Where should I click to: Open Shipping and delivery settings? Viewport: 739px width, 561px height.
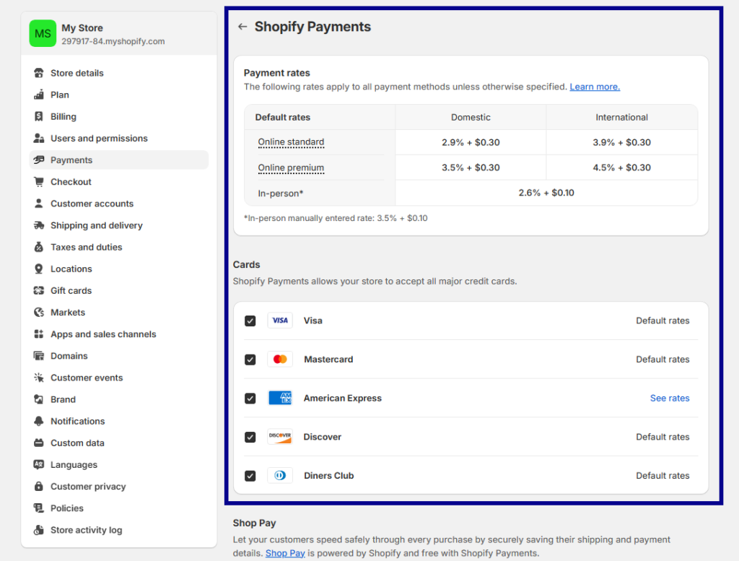(x=119, y=225)
